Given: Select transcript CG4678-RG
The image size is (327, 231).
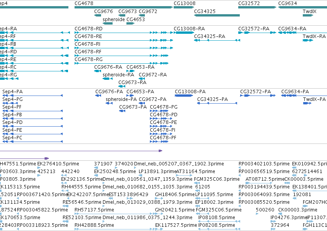Looking at the screenshot, I should pos(89,59).
